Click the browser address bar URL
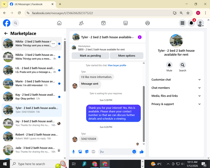The height and width of the screenshot is (168, 210). coord(63,13)
